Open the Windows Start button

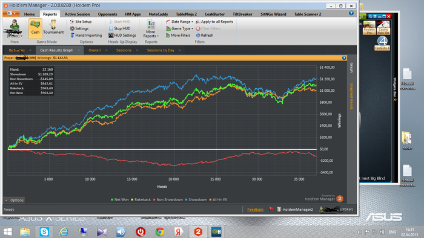coord(7,232)
